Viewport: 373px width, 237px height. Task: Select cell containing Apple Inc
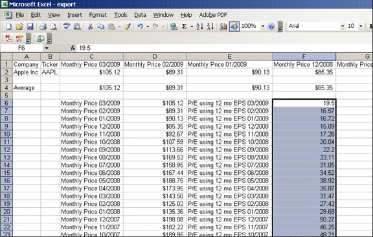pos(27,72)
